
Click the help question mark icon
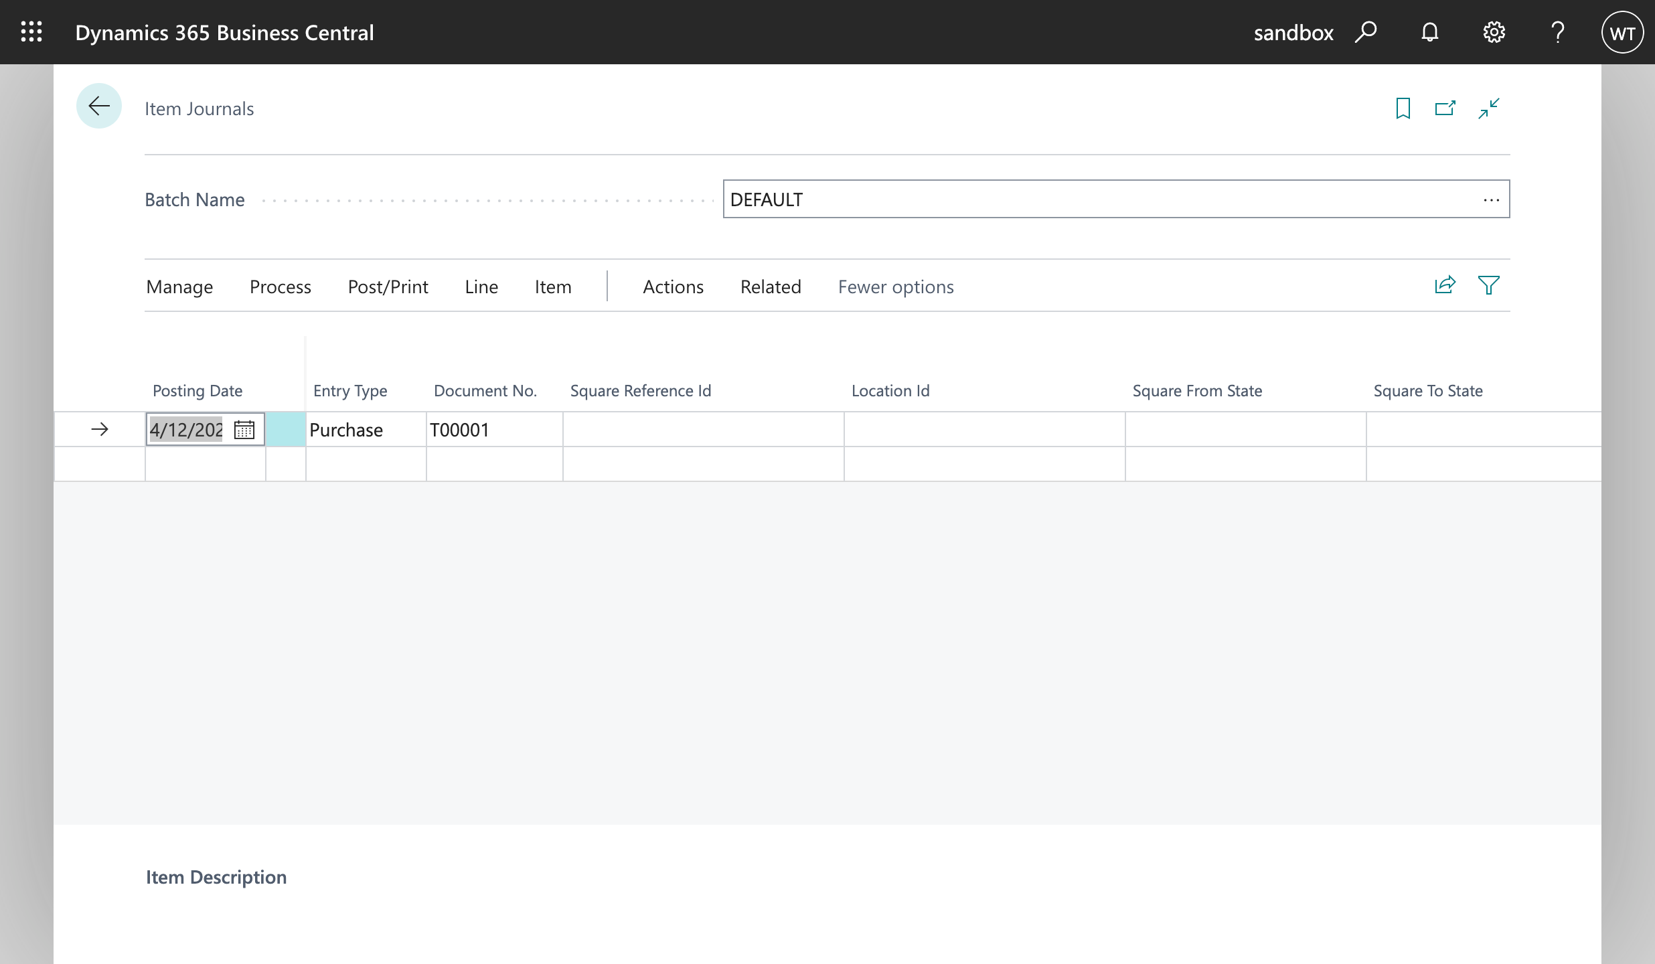coord(1558,32)
